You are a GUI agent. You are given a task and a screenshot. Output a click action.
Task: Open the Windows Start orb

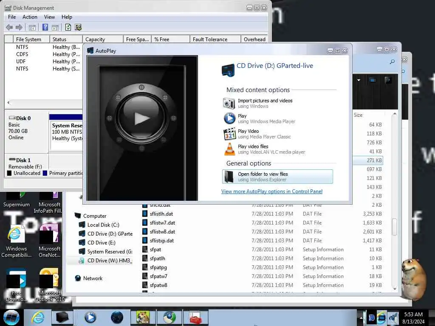point(11,318)
